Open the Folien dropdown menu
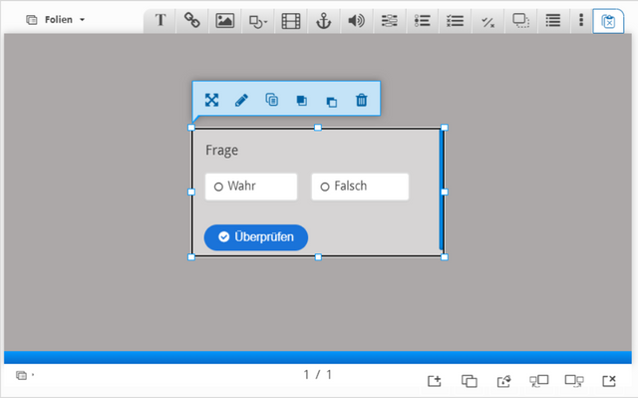The image size is (638, 398). 56,20
